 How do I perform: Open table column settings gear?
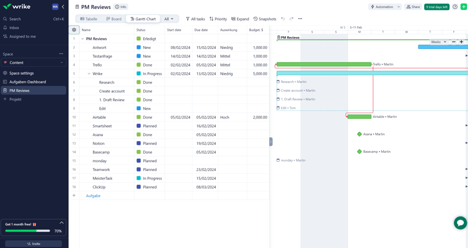pos(74,30)
